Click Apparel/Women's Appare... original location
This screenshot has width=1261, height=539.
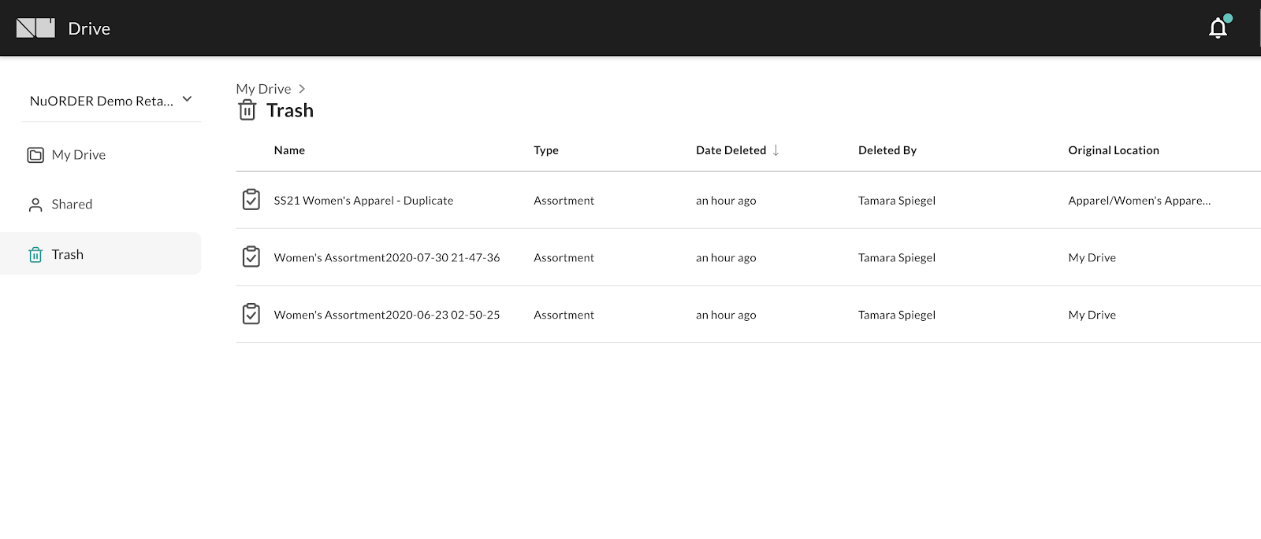click(1140, 201)
